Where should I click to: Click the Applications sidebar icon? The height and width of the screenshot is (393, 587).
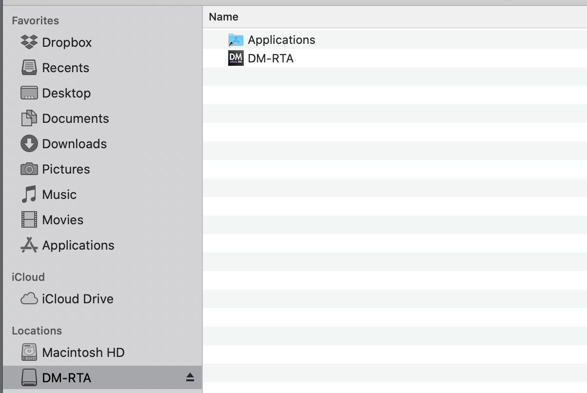point(29,245)
